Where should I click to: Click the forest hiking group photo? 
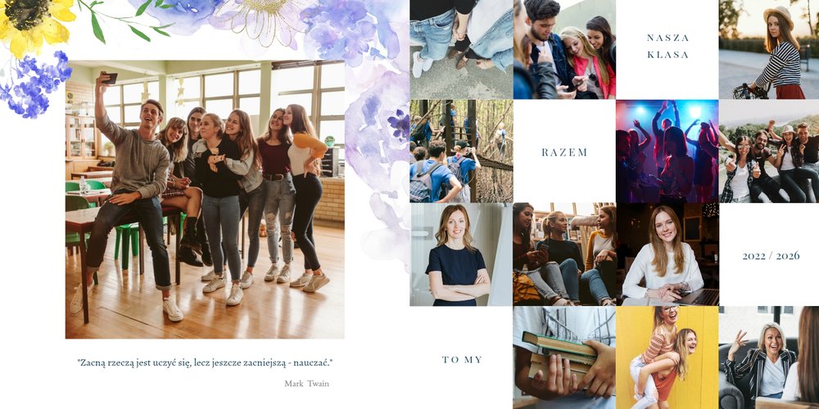click(461, 151)
